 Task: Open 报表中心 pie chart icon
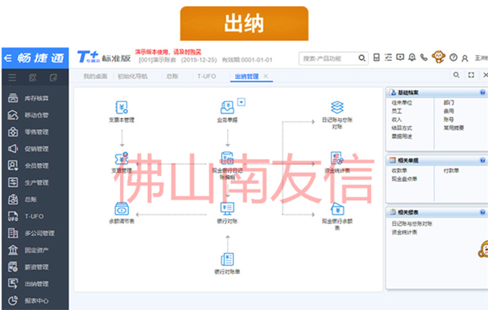tap(13, 301)
